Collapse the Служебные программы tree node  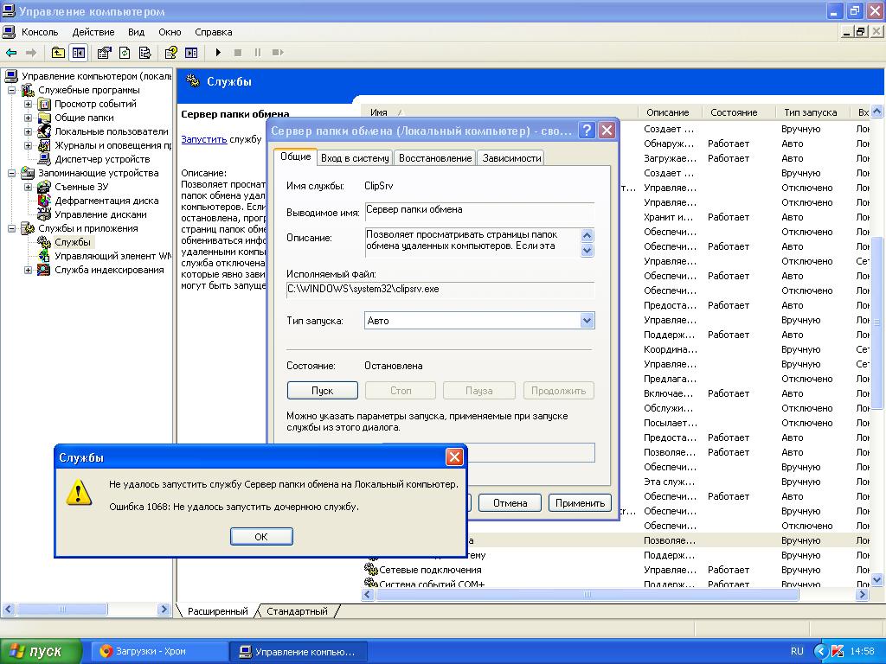pyautogui.click(x=11, y=90)
